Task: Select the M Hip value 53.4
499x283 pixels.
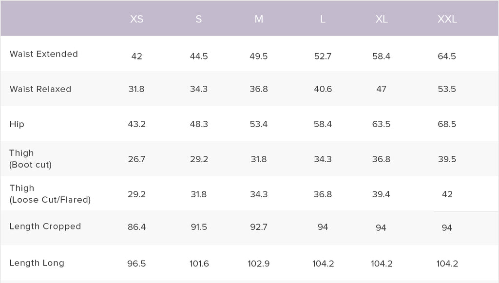Action: click(x=259, y=124)
